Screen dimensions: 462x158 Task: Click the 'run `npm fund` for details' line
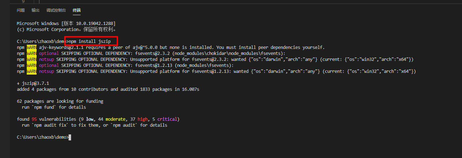pos(54,107)
